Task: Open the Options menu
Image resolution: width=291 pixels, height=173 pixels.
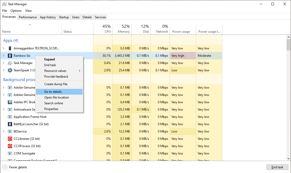Action: click(16, 11)
